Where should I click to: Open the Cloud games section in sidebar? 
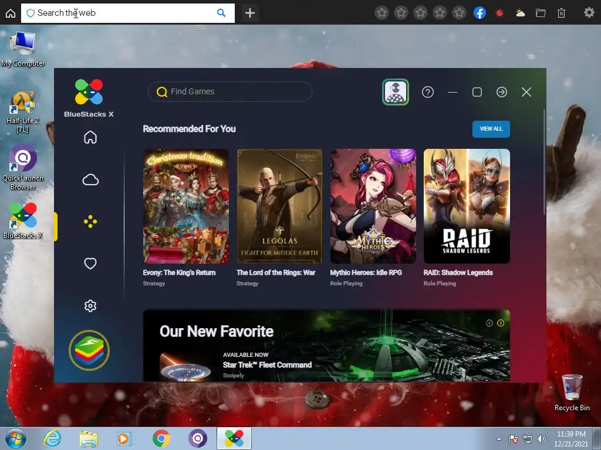pos(90,179)
